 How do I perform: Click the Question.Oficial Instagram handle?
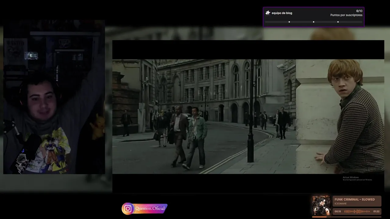pyautogui.click(x=150, y=209)
